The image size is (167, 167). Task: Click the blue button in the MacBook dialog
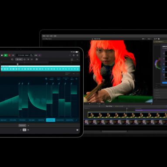click(164, 83)
